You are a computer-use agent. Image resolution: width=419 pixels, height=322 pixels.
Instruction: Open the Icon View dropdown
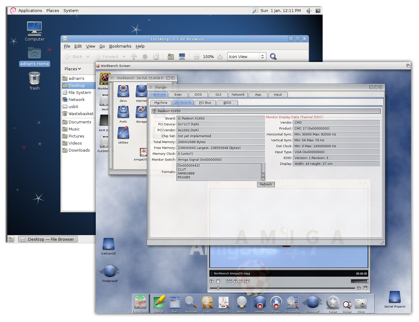pos(247,56)
